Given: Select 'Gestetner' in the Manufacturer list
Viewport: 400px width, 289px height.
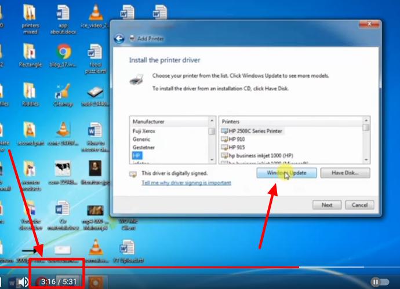Looking at the screenshot, I should [143, 147].
